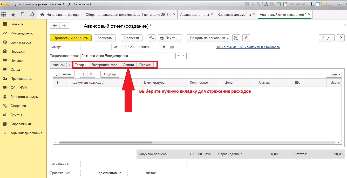Switch to the Товары tab

point(80,65)
